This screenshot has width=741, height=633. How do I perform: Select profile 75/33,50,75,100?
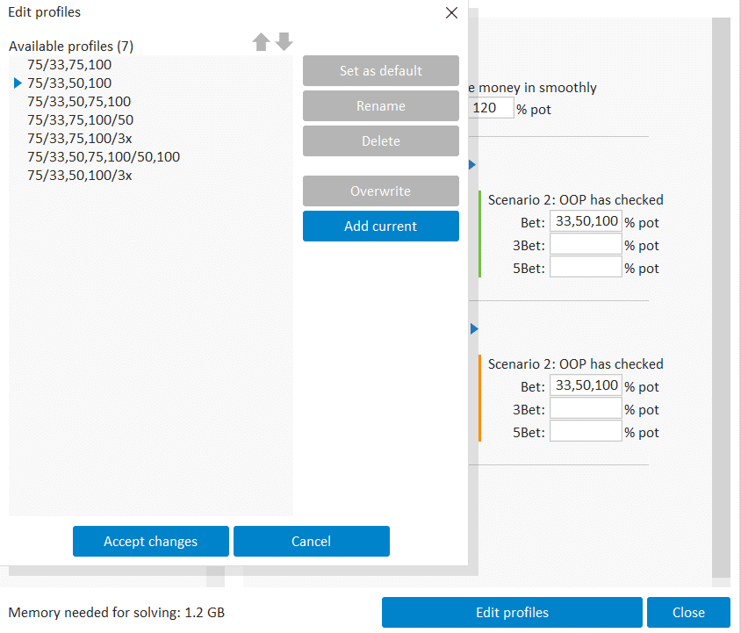(79, 102)
